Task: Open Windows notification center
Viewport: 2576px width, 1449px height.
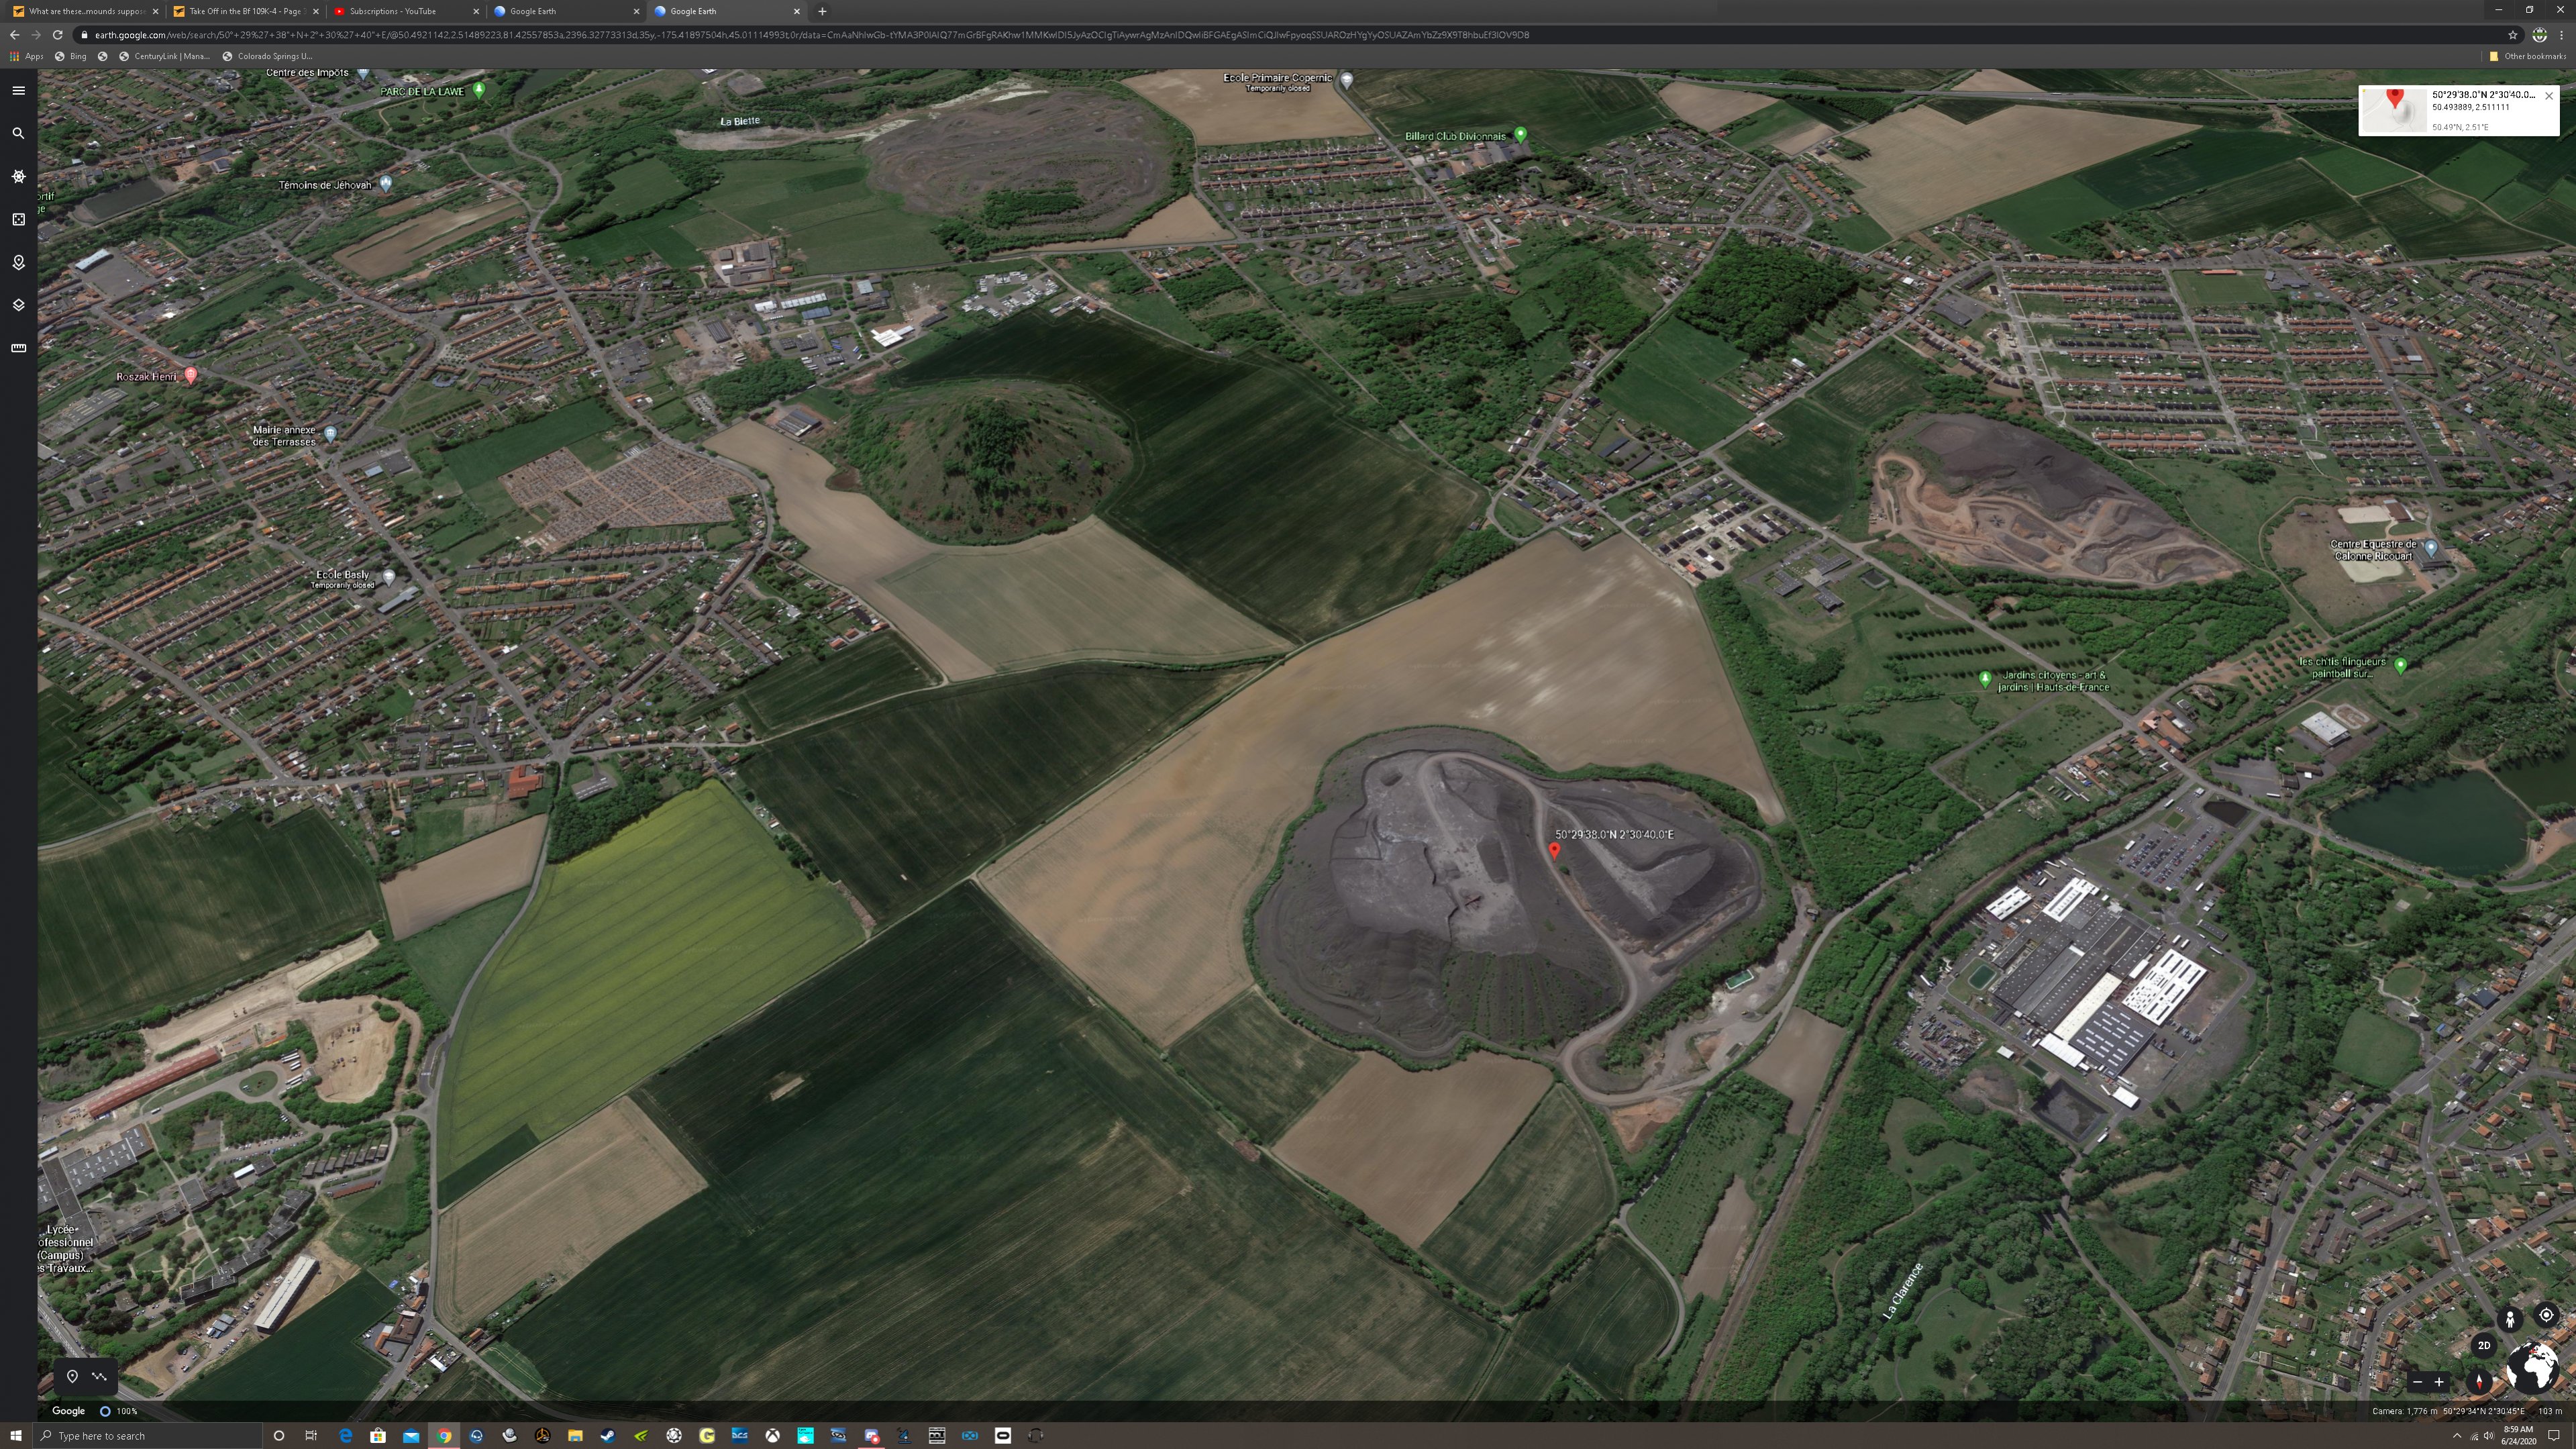Action: (x=2553, y=1436)
